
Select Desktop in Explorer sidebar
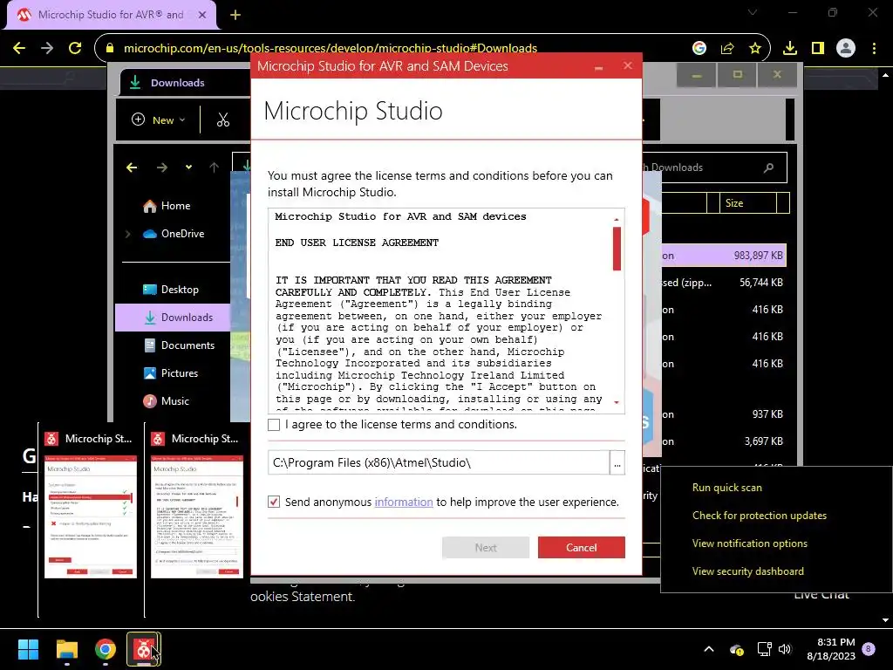(x=171, y=290)
